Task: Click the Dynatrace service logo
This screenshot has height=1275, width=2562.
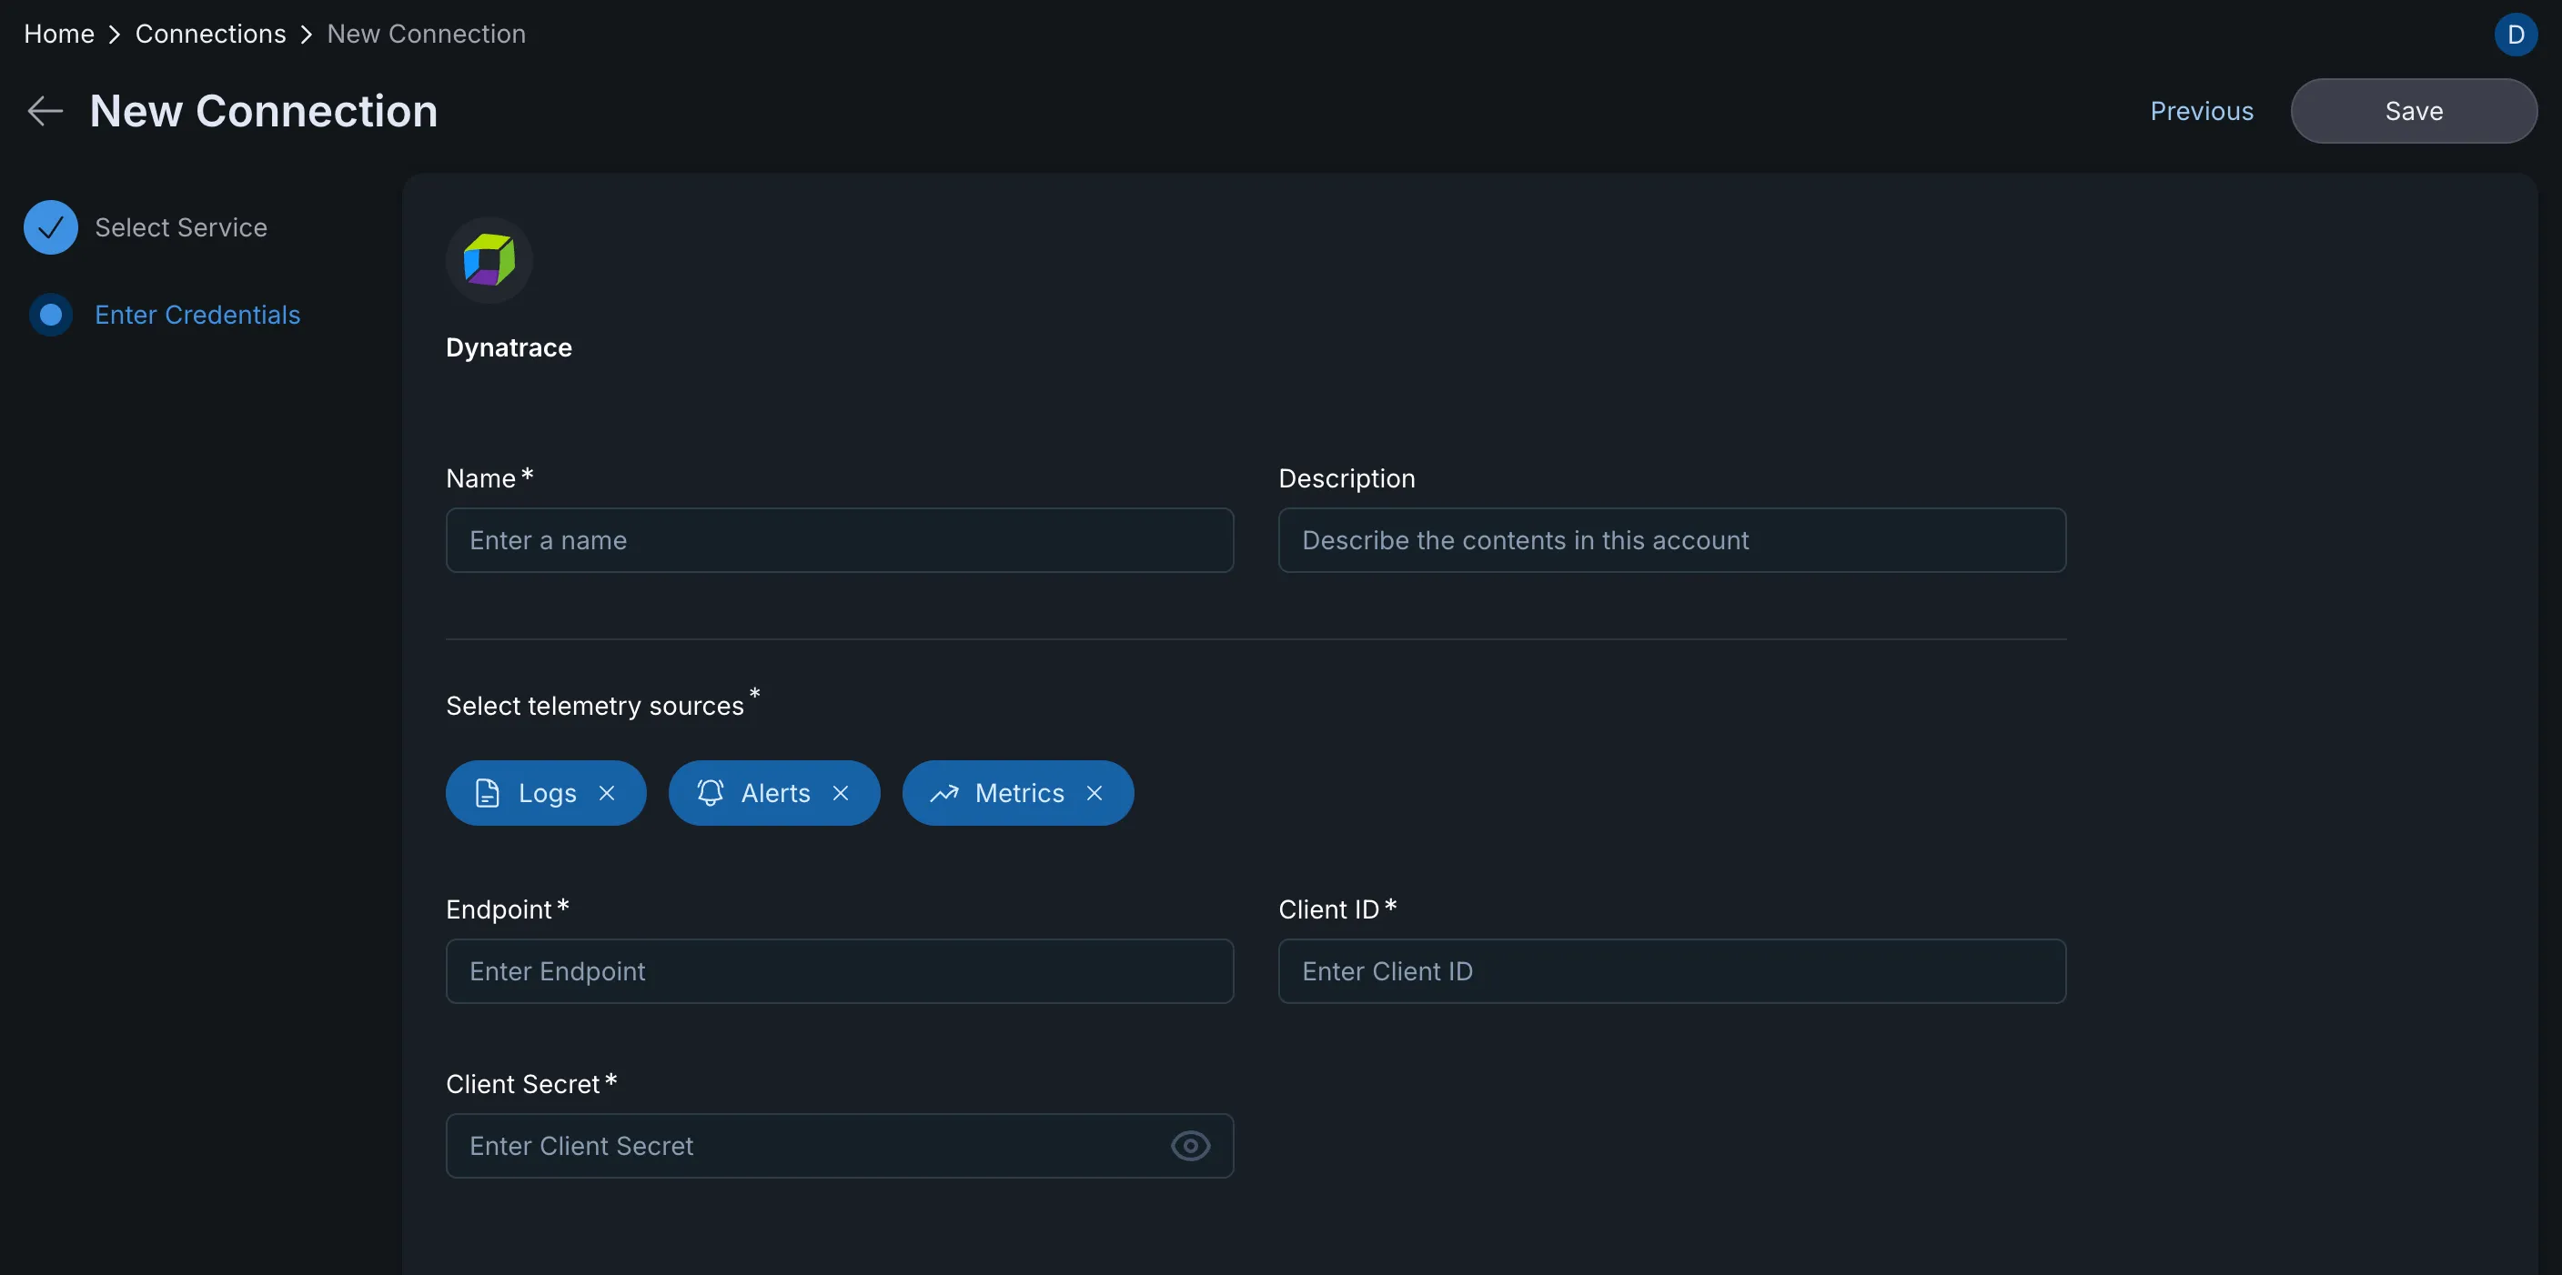Action: pos(489,259)
